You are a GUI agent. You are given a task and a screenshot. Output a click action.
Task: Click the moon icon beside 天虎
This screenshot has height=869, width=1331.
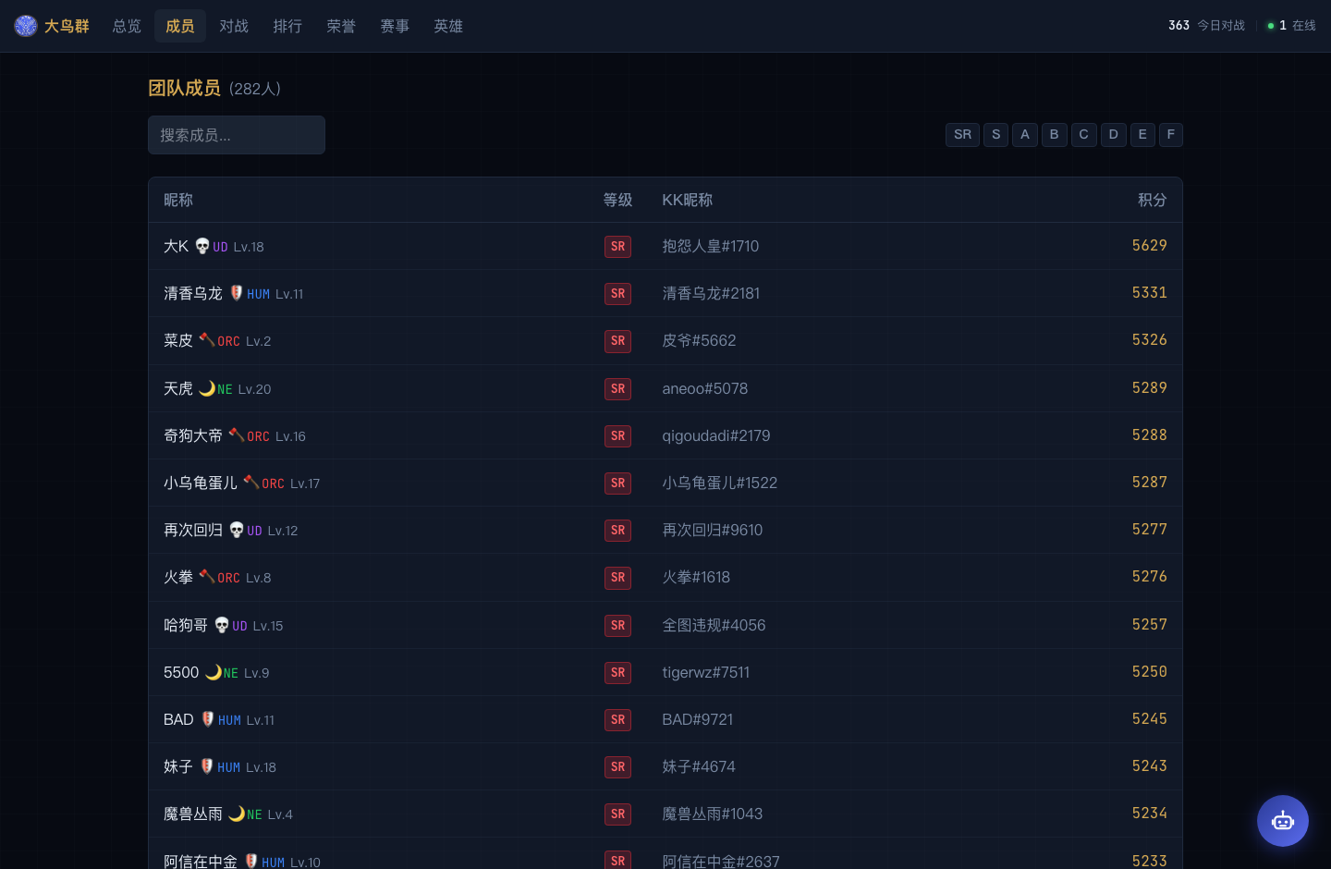(207, 388)
